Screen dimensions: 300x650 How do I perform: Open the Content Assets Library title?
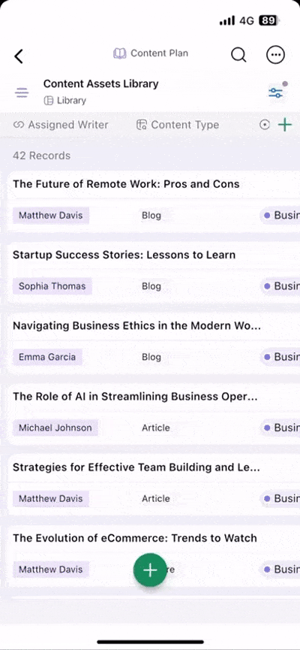click(x=101, y=83)
